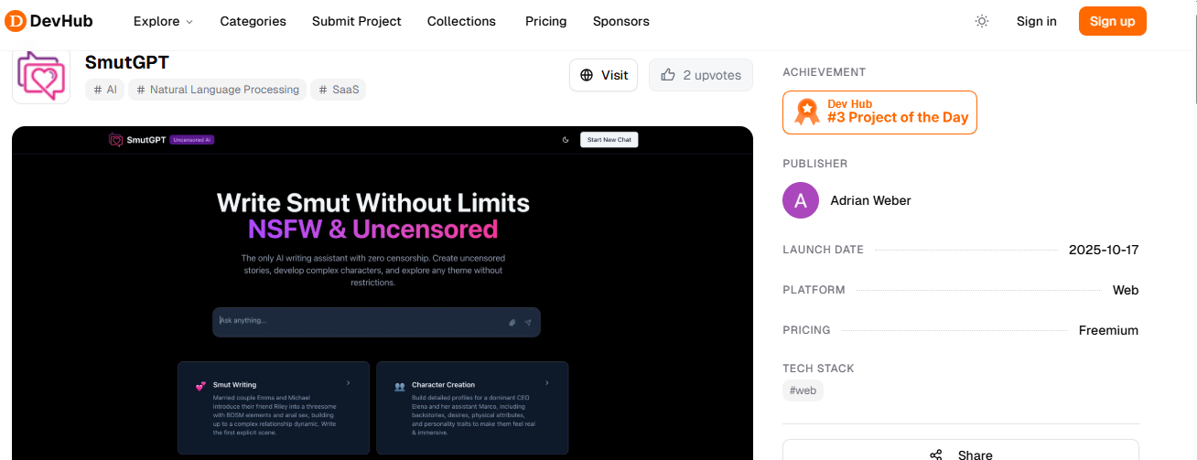Screen dimensions: 1197x460
Task: Click the Uncensored AI badge
Action: click(x=192, y=140)
